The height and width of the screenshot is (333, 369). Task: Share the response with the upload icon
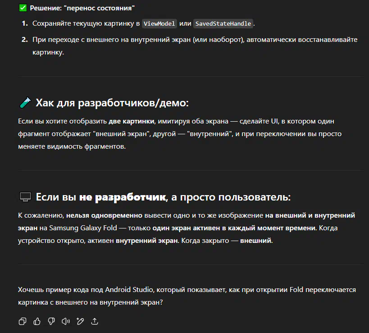coord(95,321)
